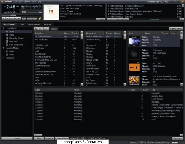The height and width of the screenshot is (144, 185).
Task: Switch to the Browser tab
Action: 47,24
